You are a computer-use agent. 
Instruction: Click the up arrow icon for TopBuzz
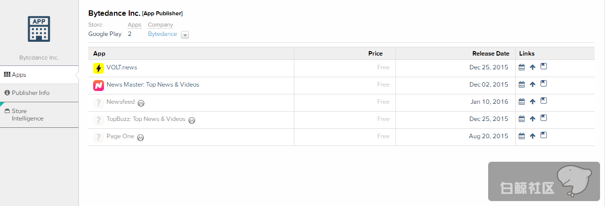point(533,119)
